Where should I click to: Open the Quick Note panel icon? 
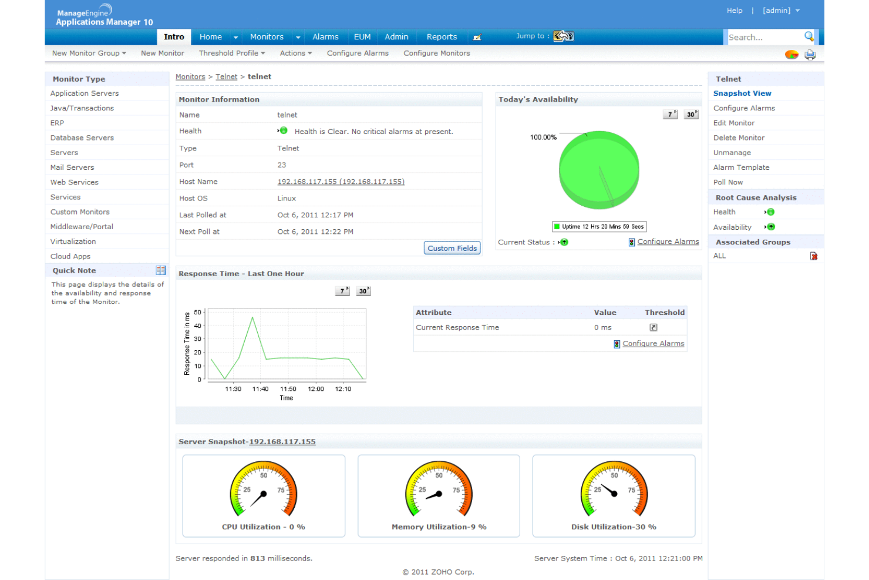161,270
